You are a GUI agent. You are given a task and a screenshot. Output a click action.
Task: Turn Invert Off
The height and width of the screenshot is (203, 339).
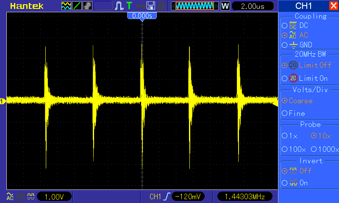(x=297, y=171)
